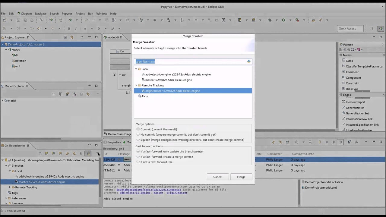Click the Zoom In icon in Palette

pyautogui.click(x=345, y=50)
